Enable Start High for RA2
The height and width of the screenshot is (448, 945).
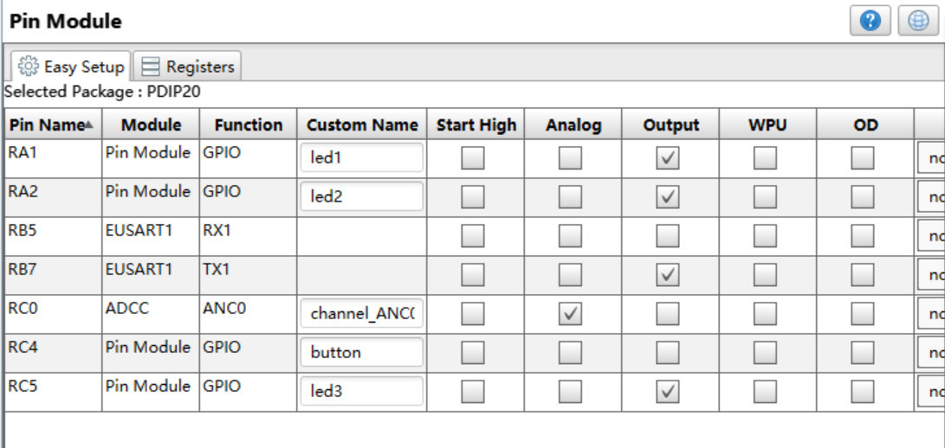coord(473,197)
